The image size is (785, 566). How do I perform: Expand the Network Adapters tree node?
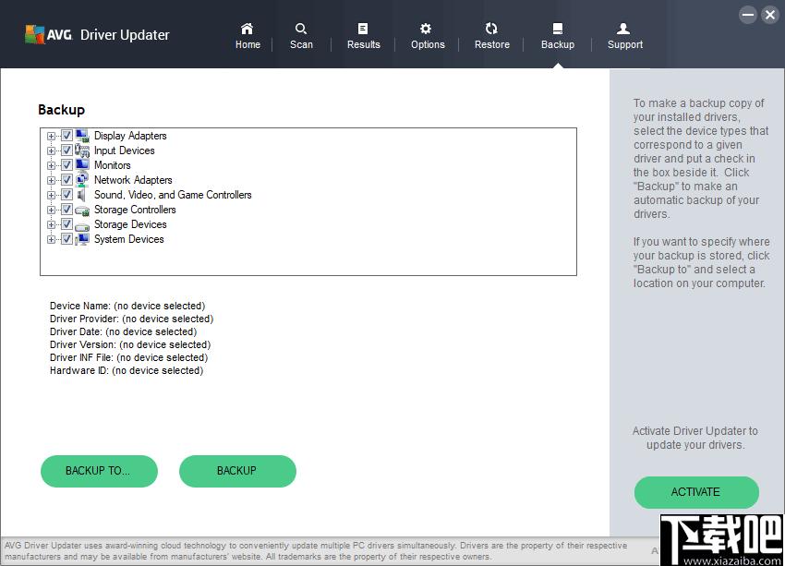click(x=51, y=180)
